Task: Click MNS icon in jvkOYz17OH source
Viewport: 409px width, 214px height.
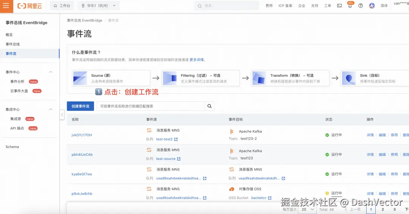Action: pyautogui.click(x=149, y=130)
